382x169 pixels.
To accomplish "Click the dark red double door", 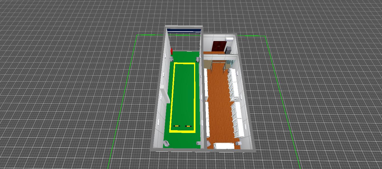I will 218,46.
